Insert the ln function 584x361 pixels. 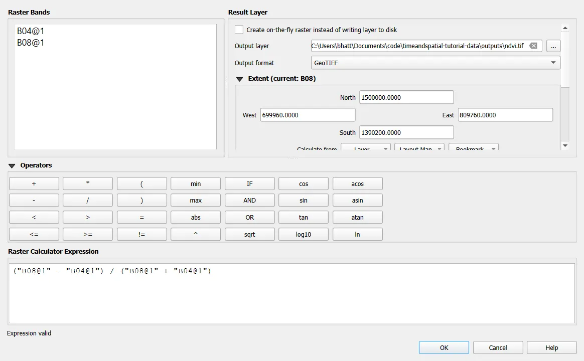coord(358,235)
